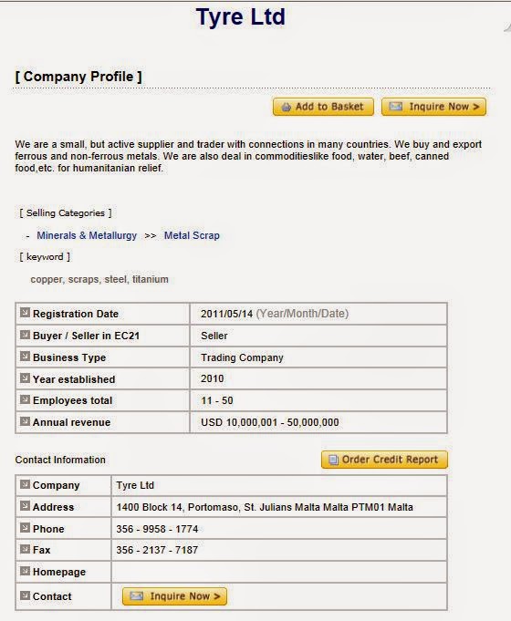Click the basket icon on Add to Basket

[286, 107]
